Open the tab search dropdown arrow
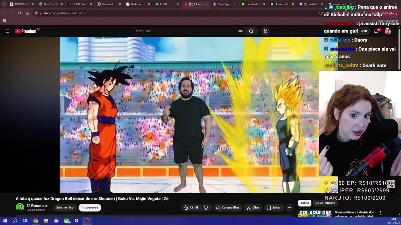 pyautogui.click(x=4, y=4)
